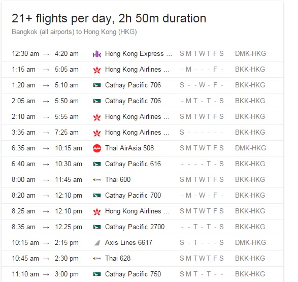Select the Thai AirAsia 508 flight name
The height and width of the screenshot is (282, 298).
129,148
